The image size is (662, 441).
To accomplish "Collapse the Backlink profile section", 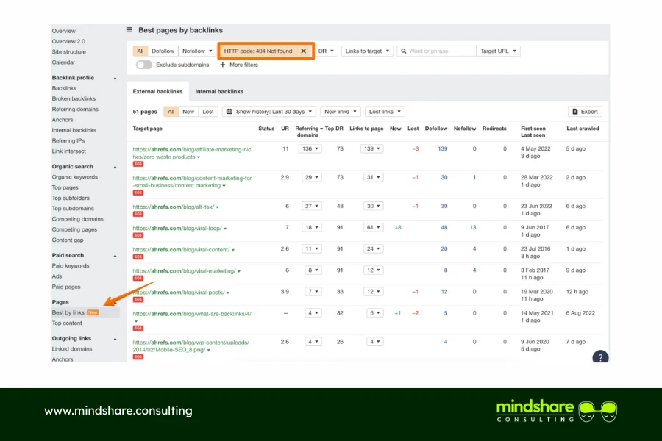I will (115, 78).
